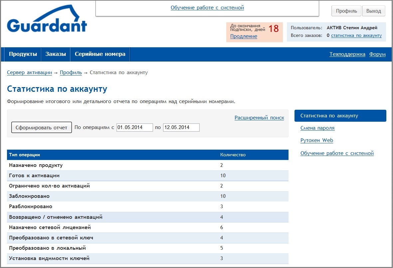Open the Смена пароля sidebar link

click(317, 128)
